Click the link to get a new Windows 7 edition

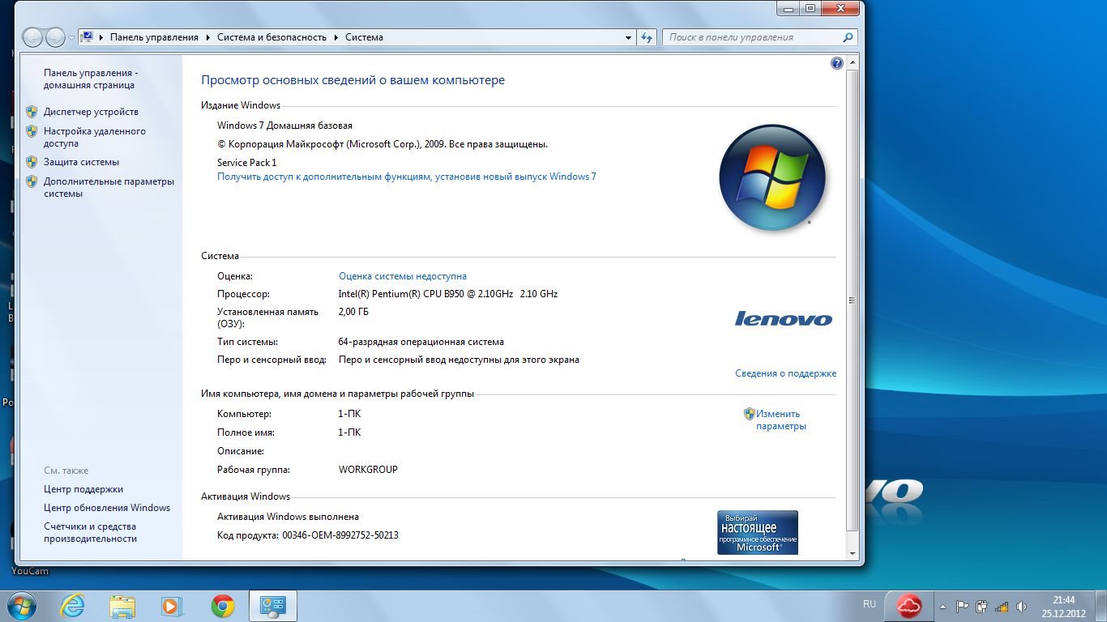[406, 177]
